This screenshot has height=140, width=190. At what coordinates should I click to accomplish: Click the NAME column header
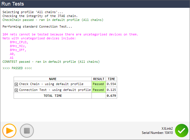(x=53, y=79)
